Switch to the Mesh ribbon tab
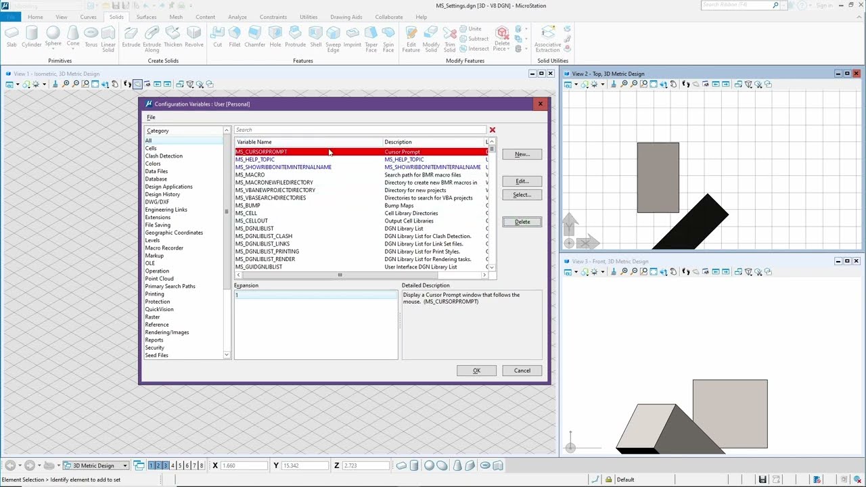 (x=176, y=17)
